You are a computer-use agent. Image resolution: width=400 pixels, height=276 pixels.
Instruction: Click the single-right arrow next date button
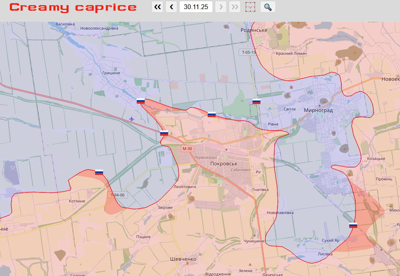pyautogui.click(x=221, y=7)
